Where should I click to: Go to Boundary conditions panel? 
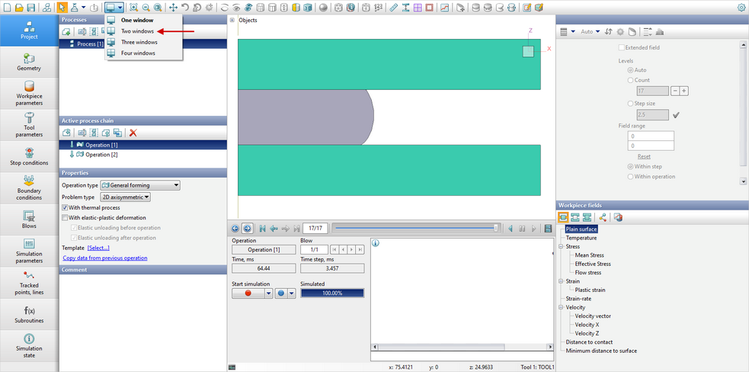click(29, 188)
